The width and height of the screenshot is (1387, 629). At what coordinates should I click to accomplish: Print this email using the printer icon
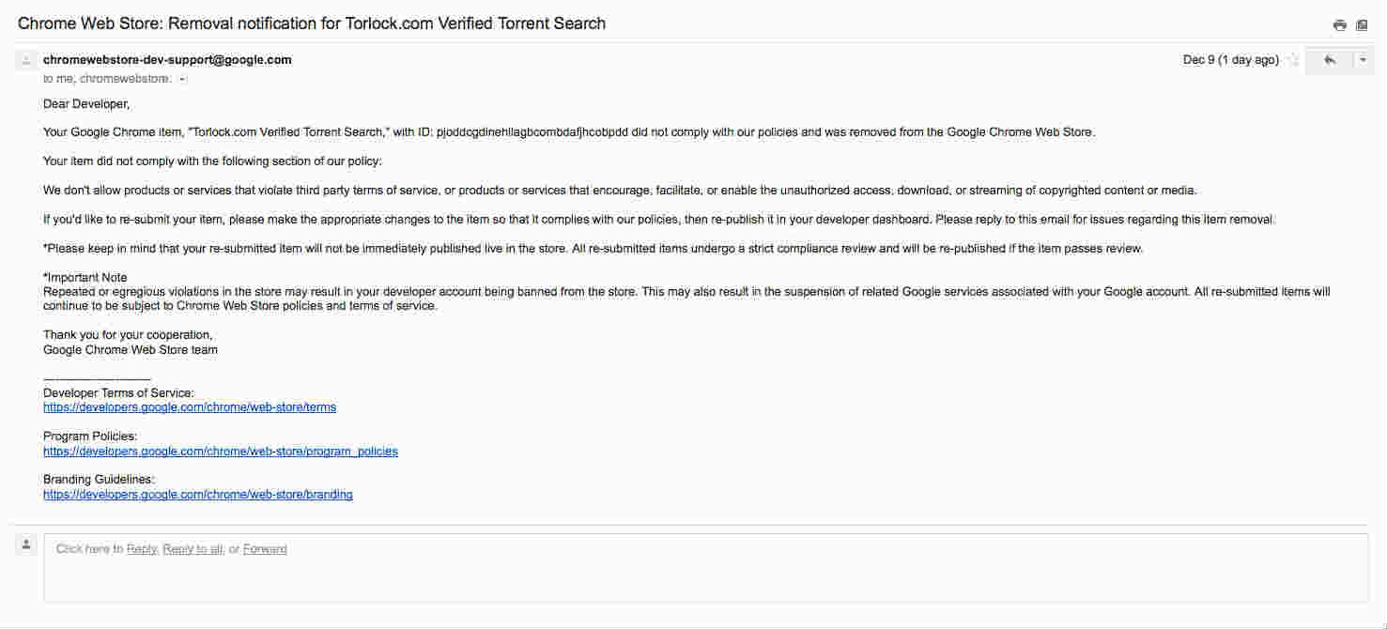coord(1340,25)
